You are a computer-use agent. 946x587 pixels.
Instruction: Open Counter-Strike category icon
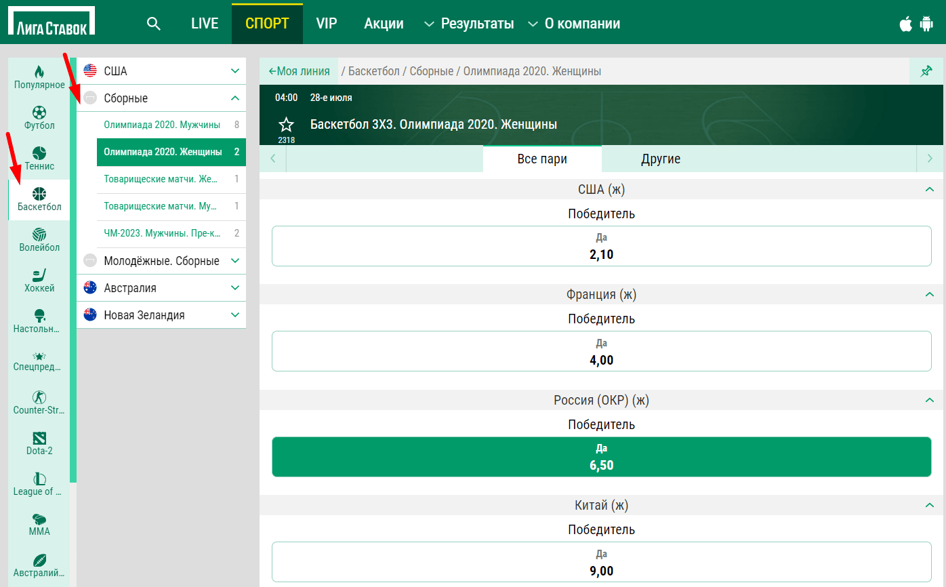[39, 397]
